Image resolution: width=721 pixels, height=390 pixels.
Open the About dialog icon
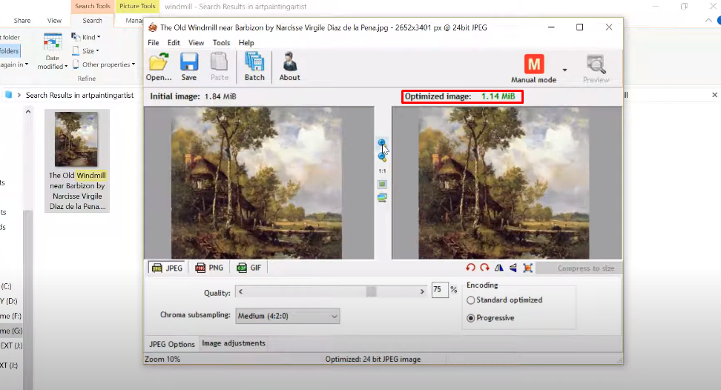[x=290, y=62]
